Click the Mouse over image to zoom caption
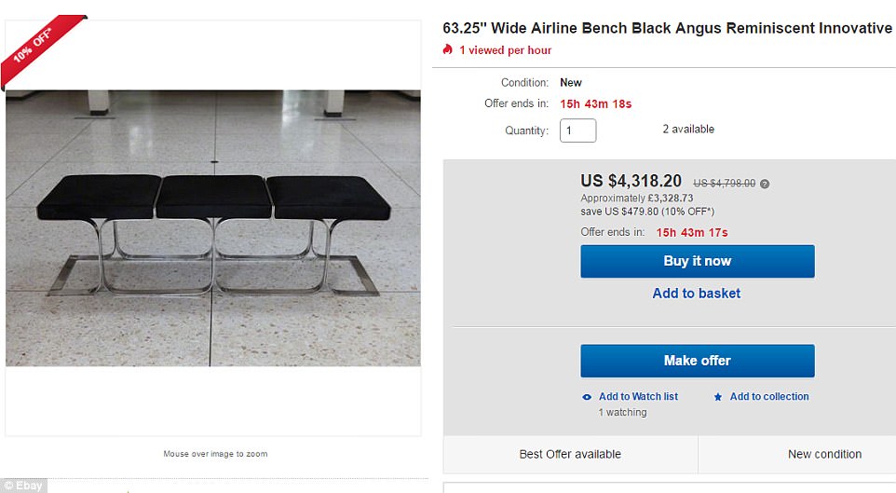This screenshot has width=896, height=493. tap(215, 454)
